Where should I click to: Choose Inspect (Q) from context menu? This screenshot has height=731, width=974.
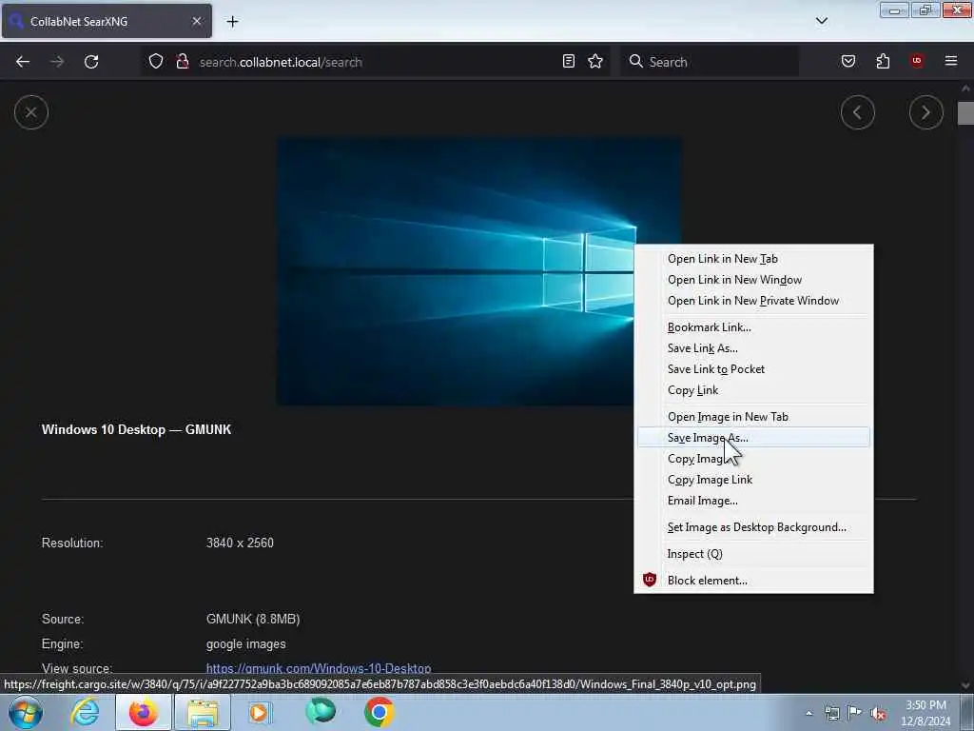(x=753, y=554)
